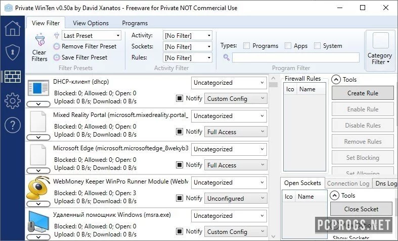Click the Private WinTen title bar app icon
The height and width of the screenshot is (241, 398).
[9, 8]
